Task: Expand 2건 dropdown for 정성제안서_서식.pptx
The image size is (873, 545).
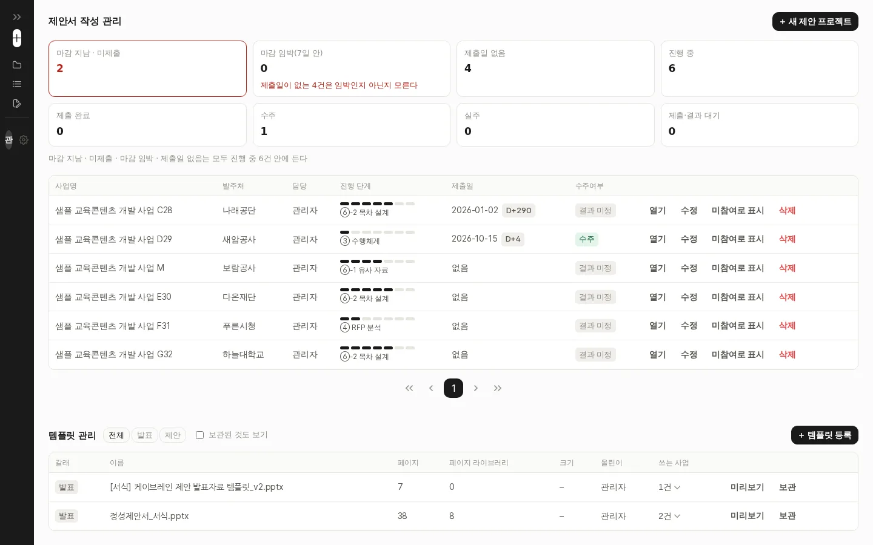Action: (x=669, y=517)
